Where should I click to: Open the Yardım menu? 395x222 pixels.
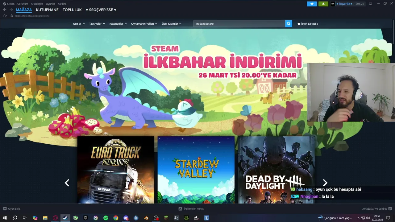click(x=62, y=4)
